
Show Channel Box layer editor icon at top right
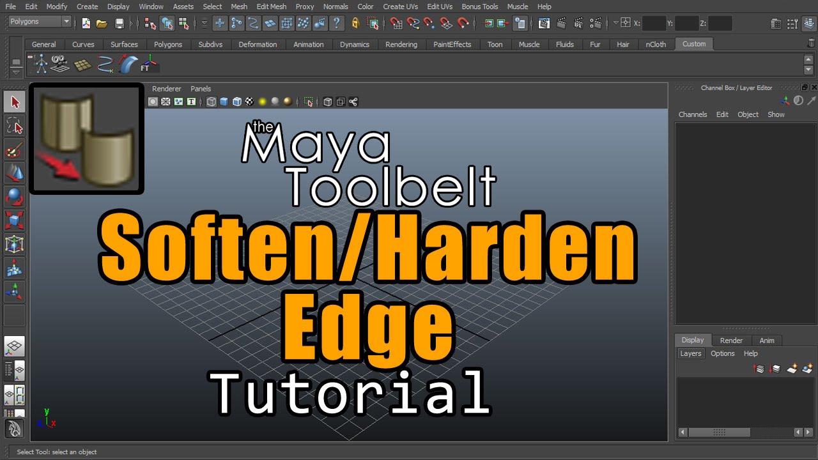pos(809,24)
